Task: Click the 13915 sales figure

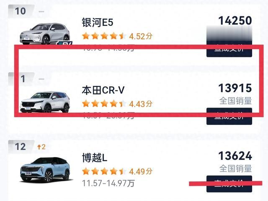Action: 235,88
